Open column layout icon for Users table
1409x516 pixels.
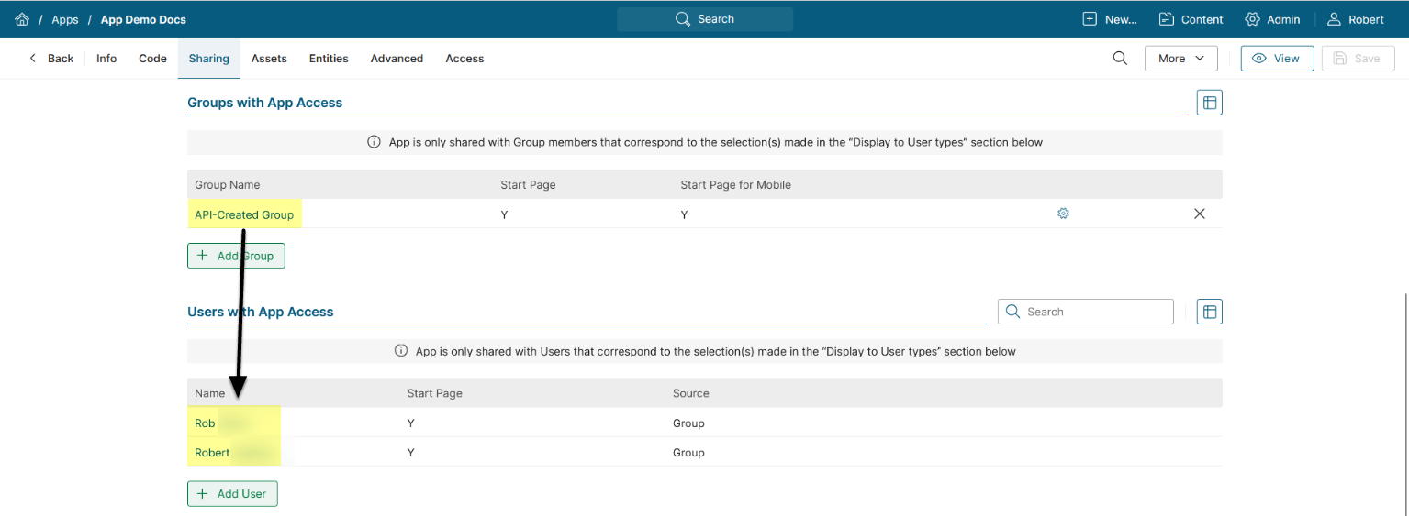[x=1209, y=312]
